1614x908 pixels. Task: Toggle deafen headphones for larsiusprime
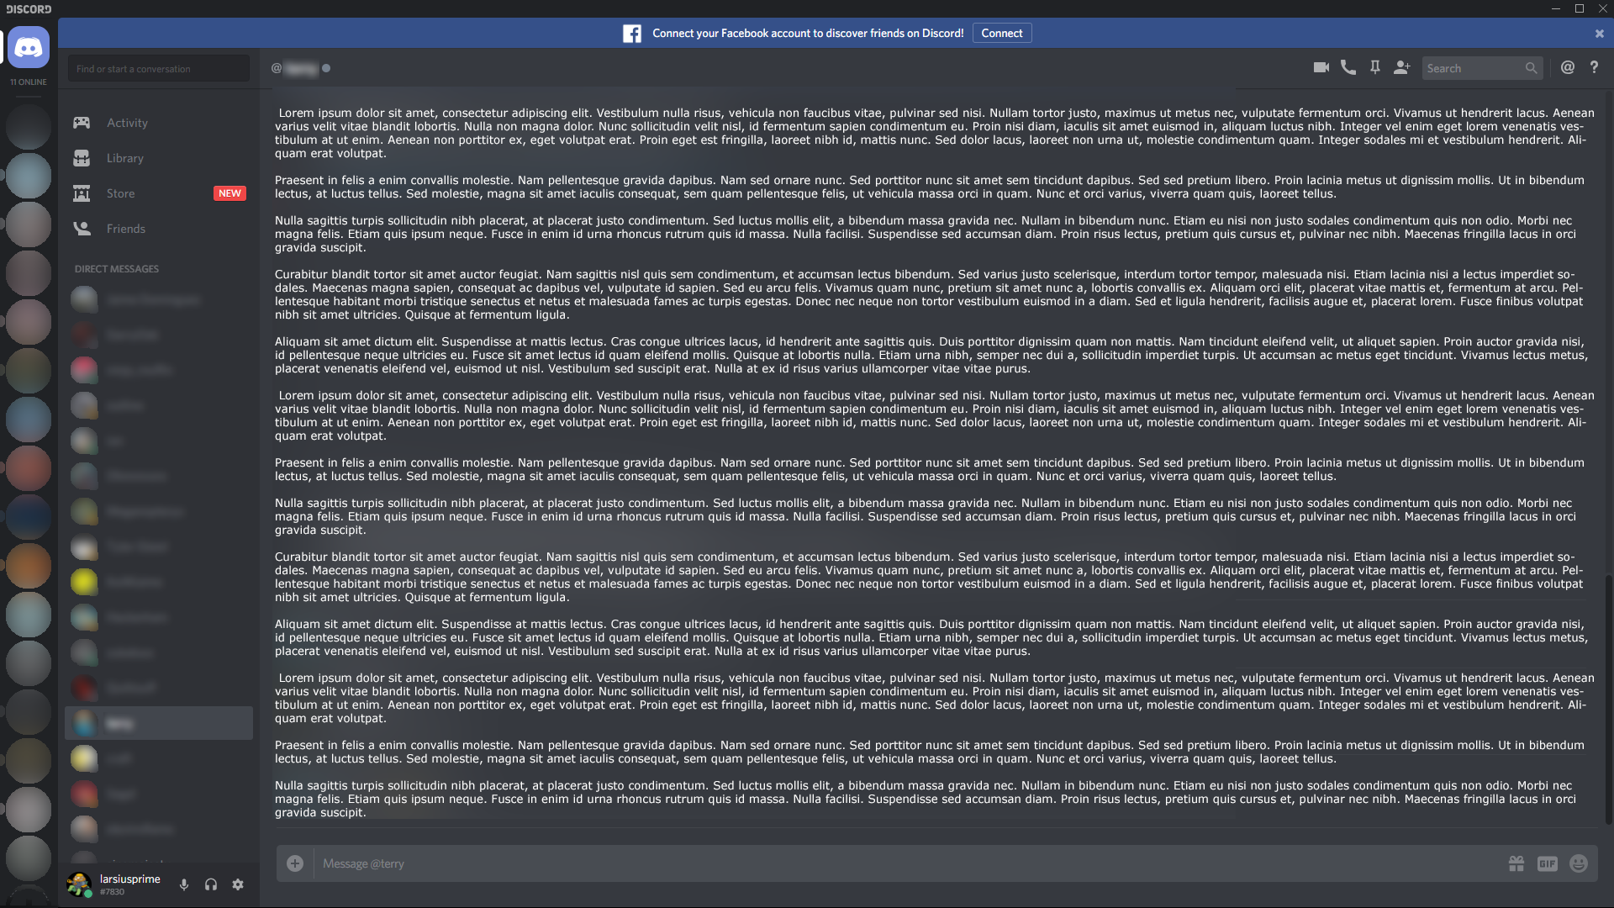[x=211, y=884]
